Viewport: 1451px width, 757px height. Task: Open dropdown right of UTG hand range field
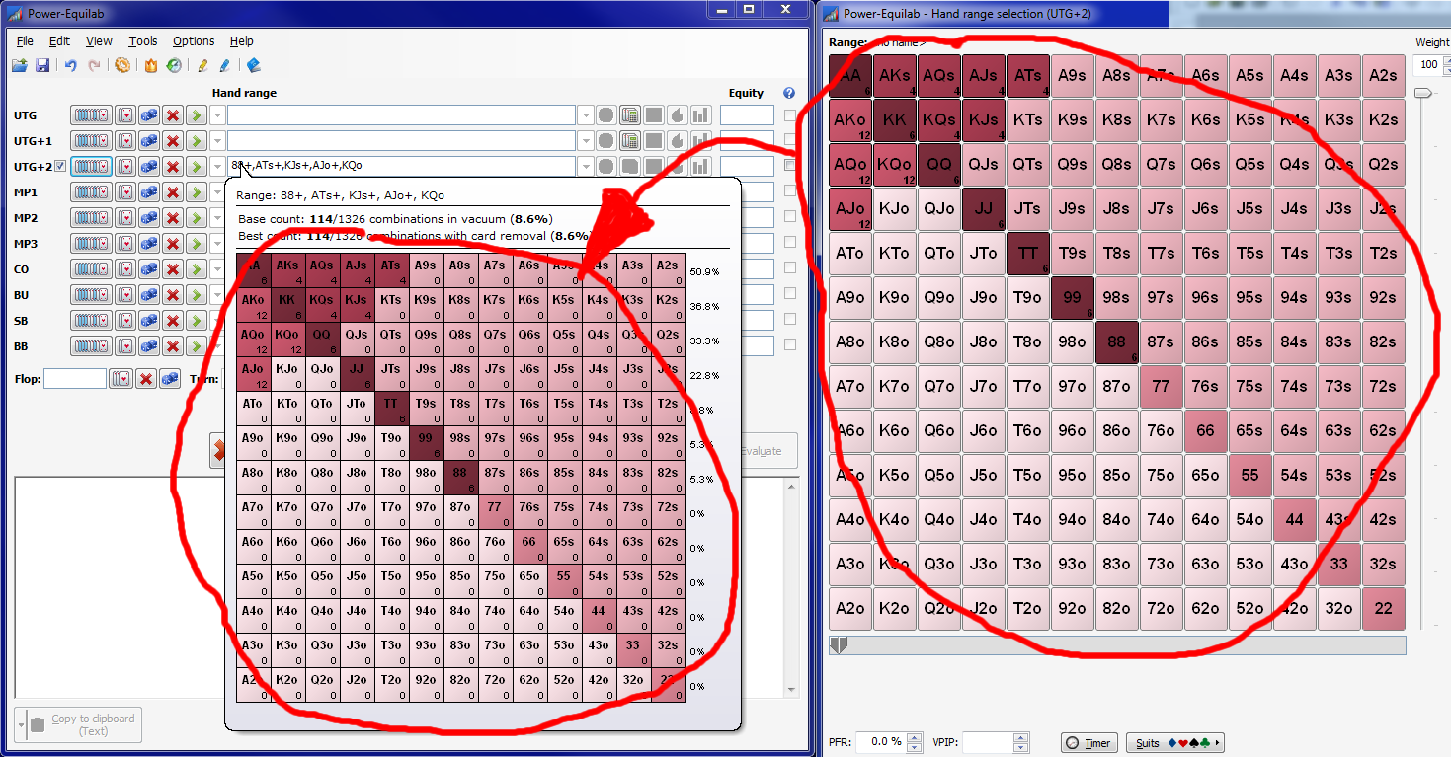(586, 115)
